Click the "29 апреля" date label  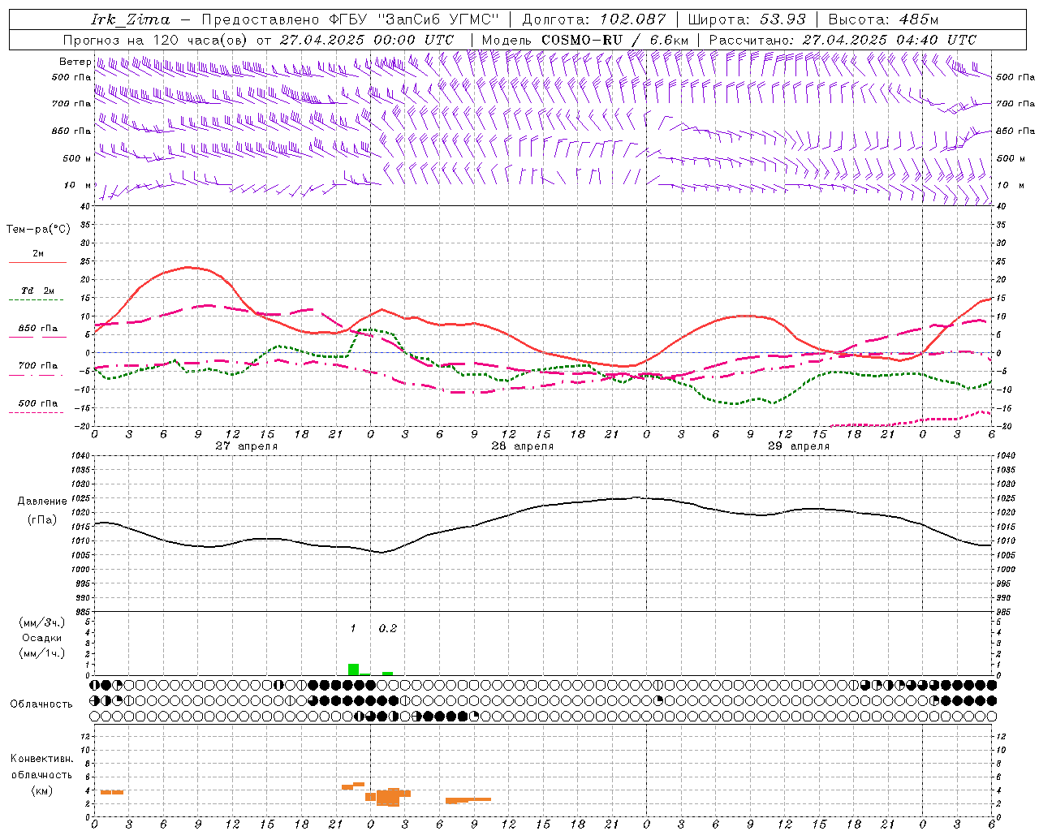[799, 446]
